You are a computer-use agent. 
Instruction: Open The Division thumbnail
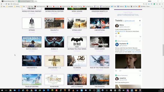pyautogui.click(x=100, y=79)
